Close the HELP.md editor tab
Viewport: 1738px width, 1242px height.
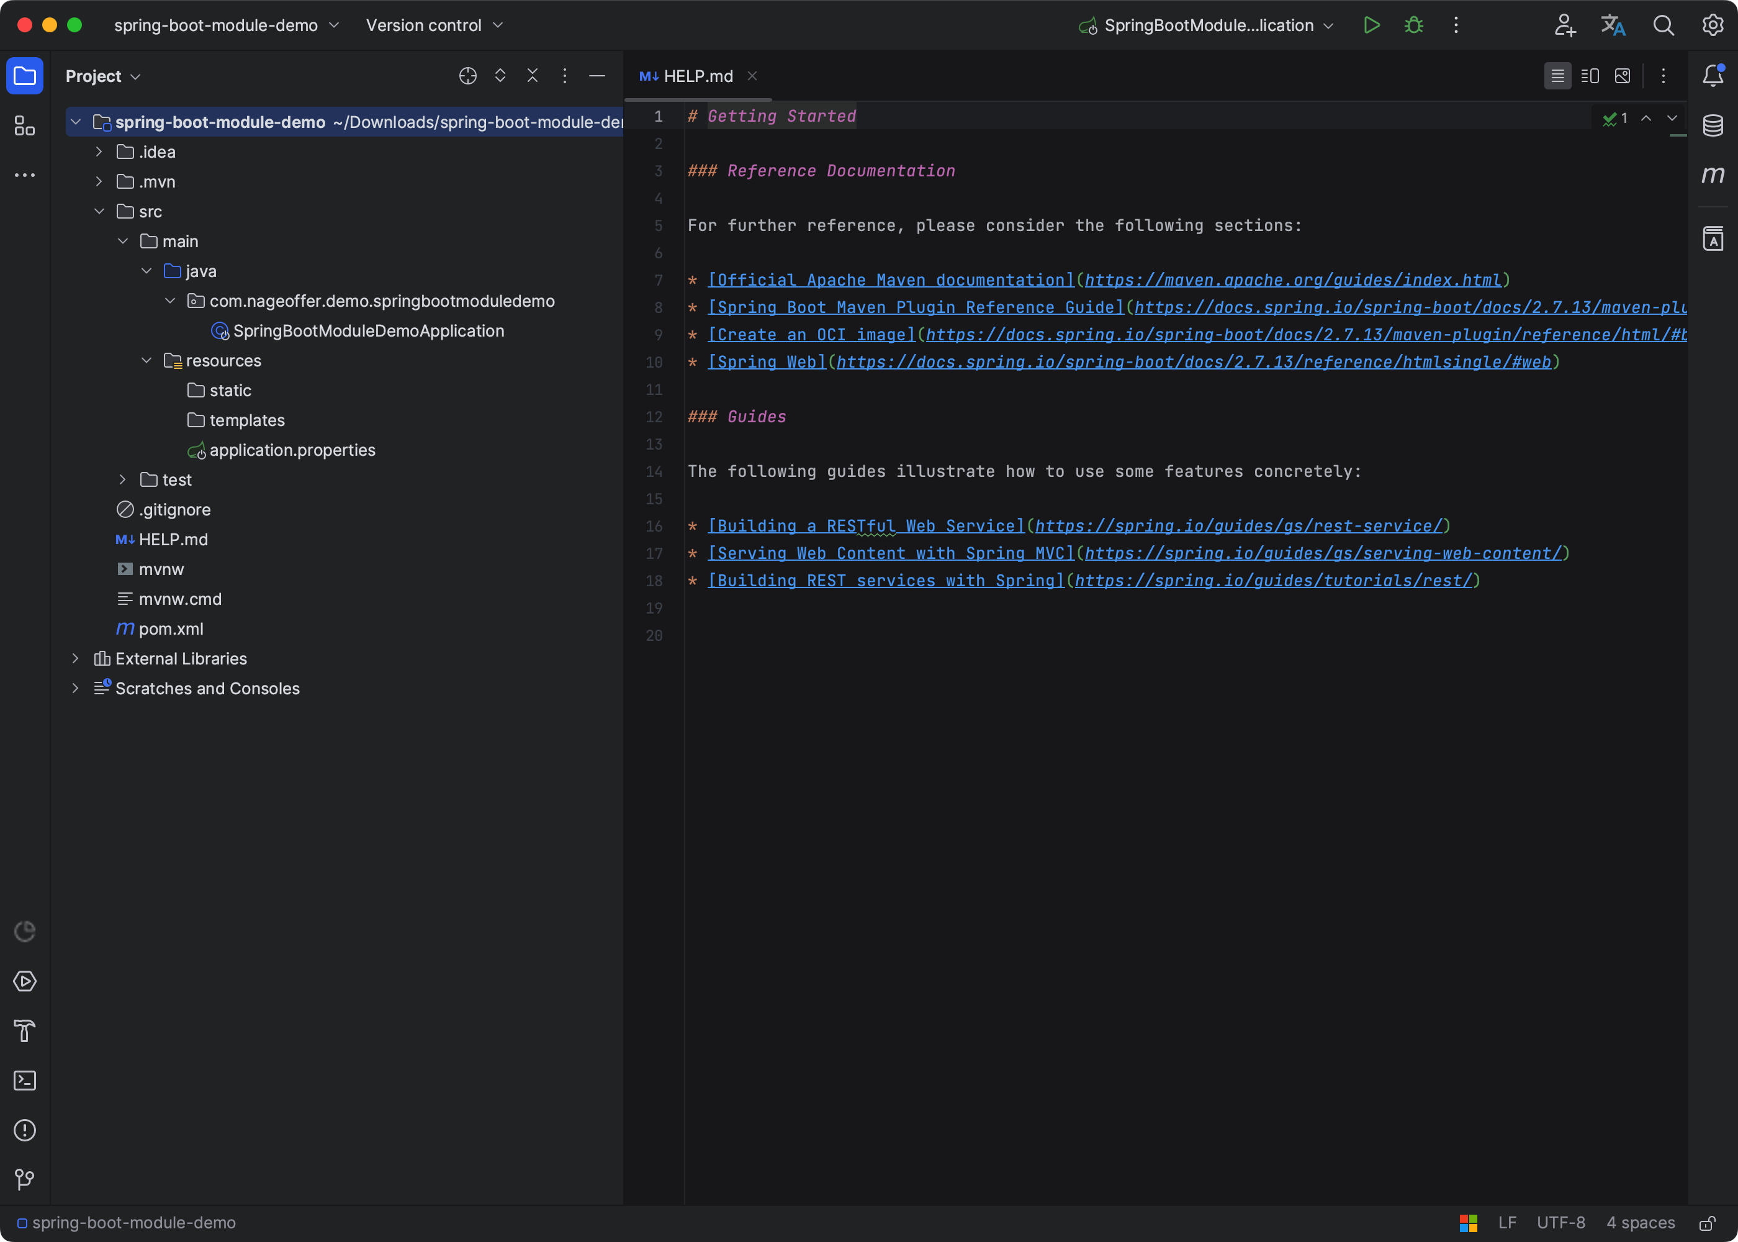point(752,76)
